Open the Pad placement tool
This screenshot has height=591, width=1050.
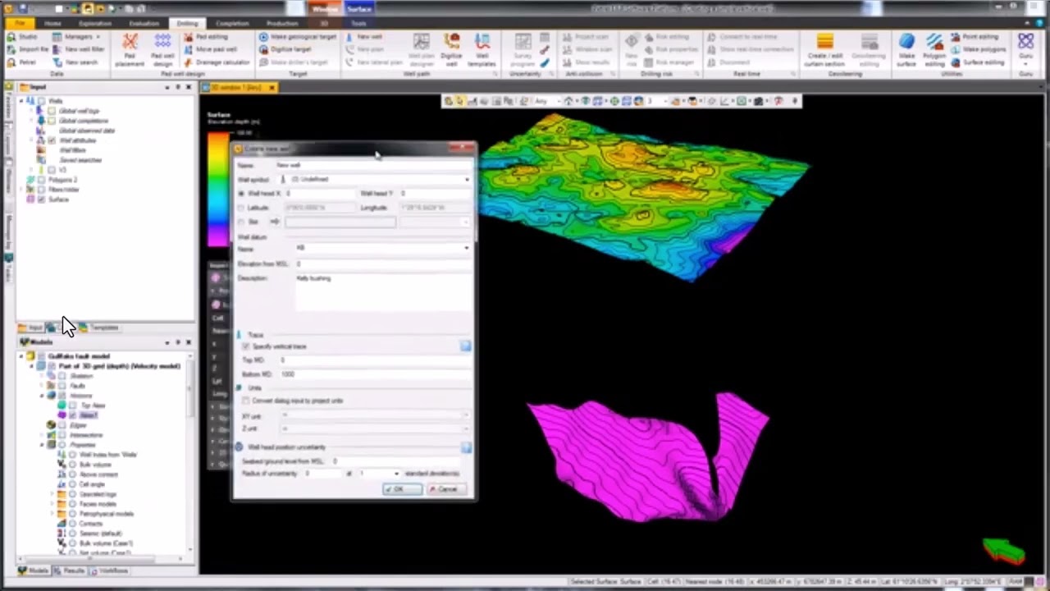(x=130, y=51)
